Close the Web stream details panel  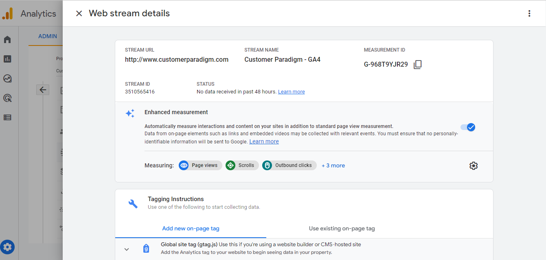79,13
